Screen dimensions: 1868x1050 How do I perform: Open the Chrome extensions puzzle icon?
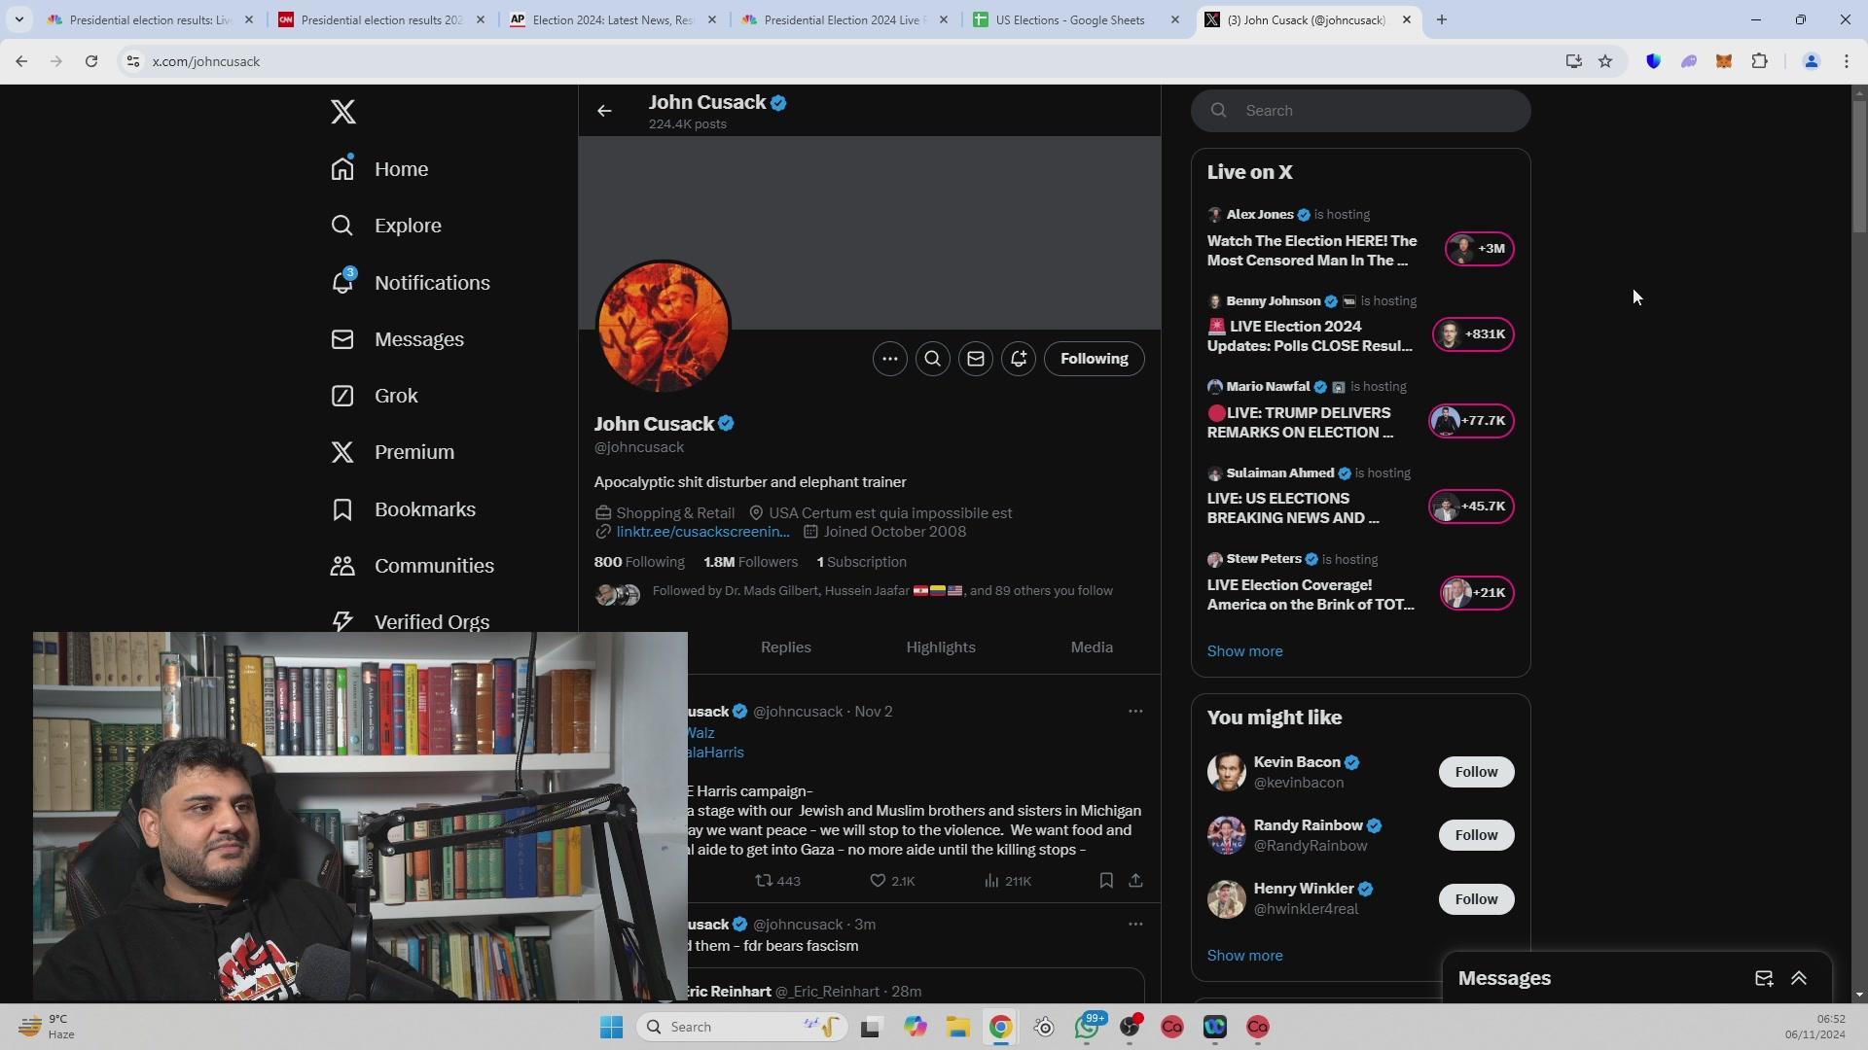tap(1759, 61)
